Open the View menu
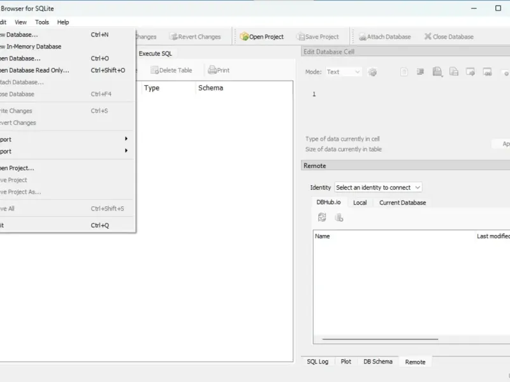This screenshot has height=382, width=510. tap(20, 22)
